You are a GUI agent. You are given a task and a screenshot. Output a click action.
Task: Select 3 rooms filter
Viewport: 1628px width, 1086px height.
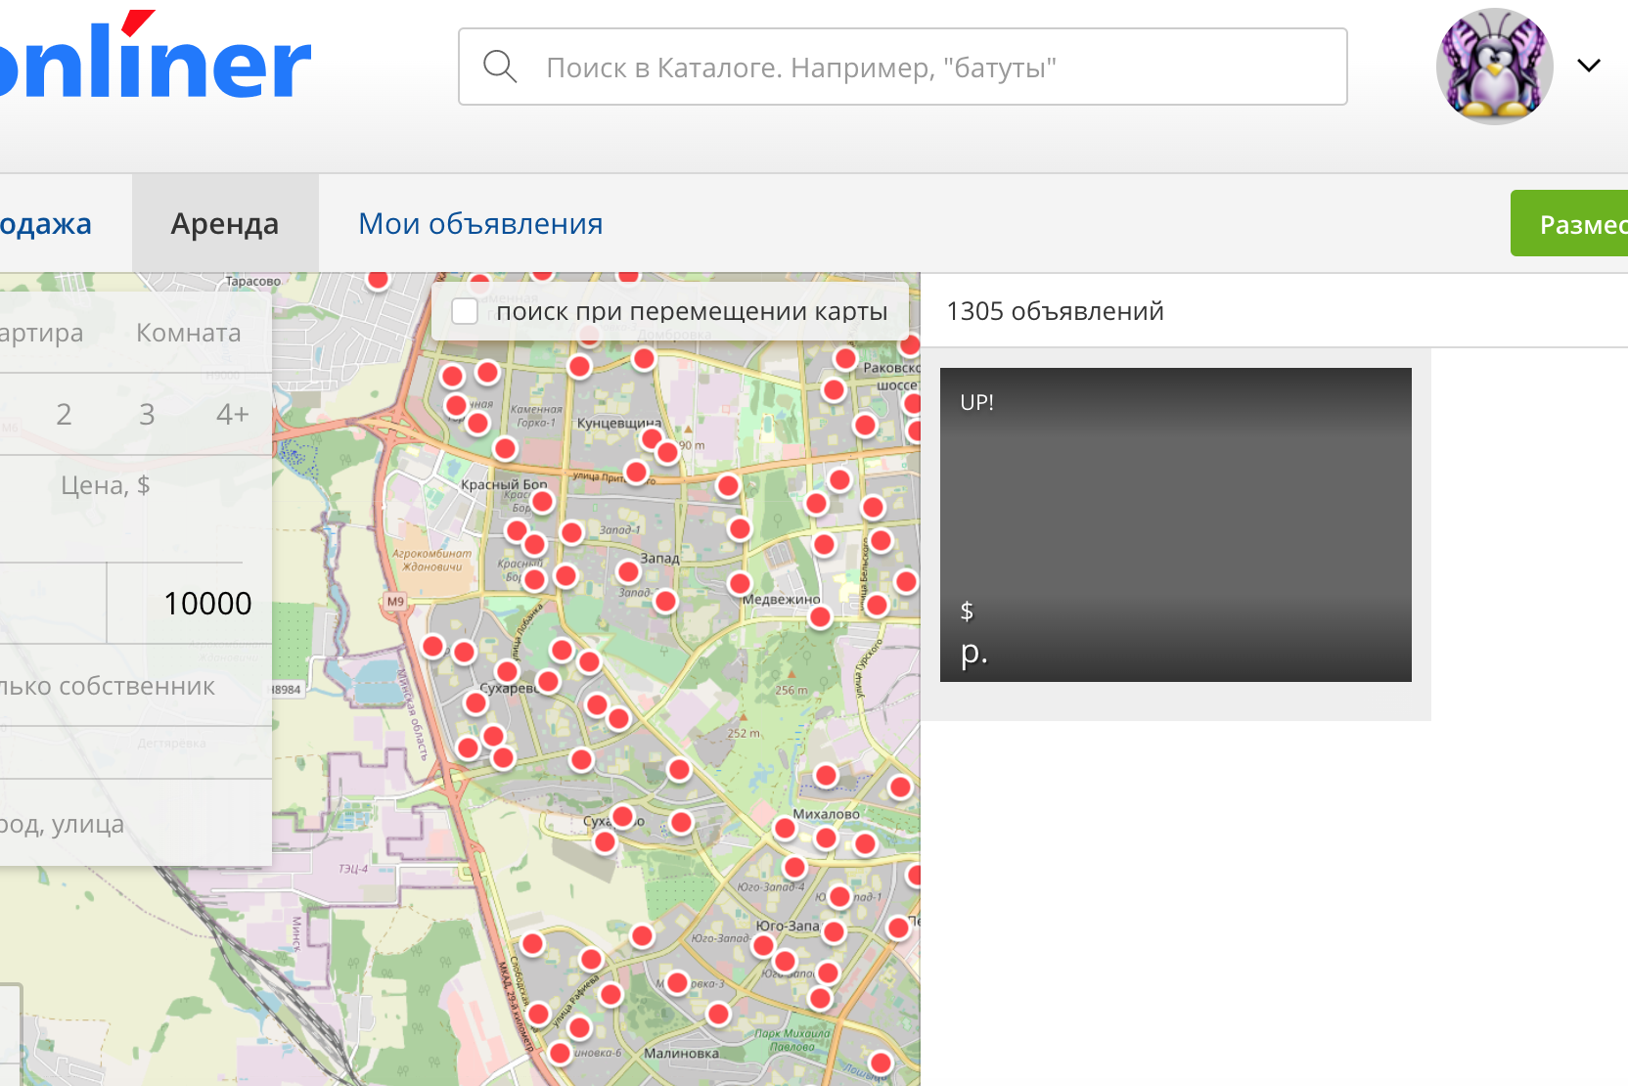(x=147, y=414)
